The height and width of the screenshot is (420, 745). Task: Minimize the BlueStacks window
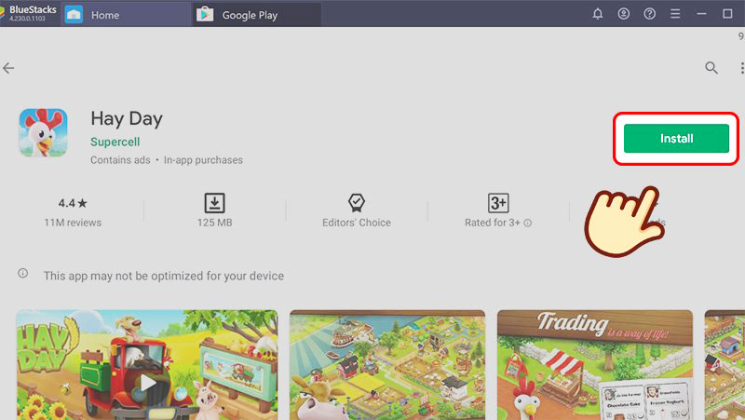701,14
